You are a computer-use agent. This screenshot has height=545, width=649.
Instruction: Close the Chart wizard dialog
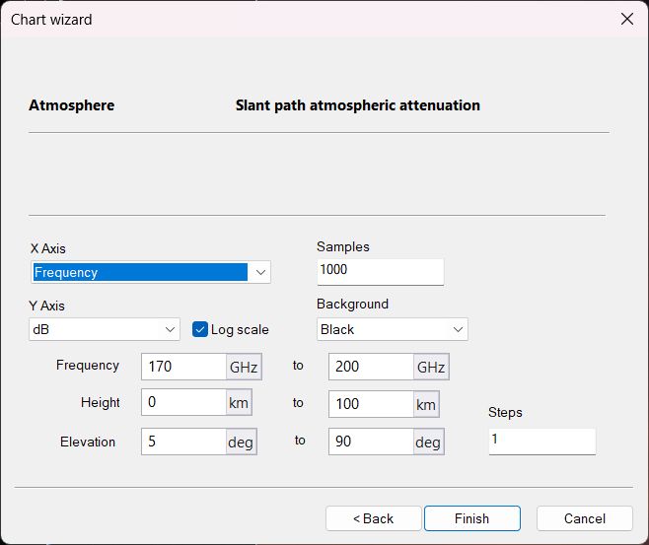click(626, 20)
